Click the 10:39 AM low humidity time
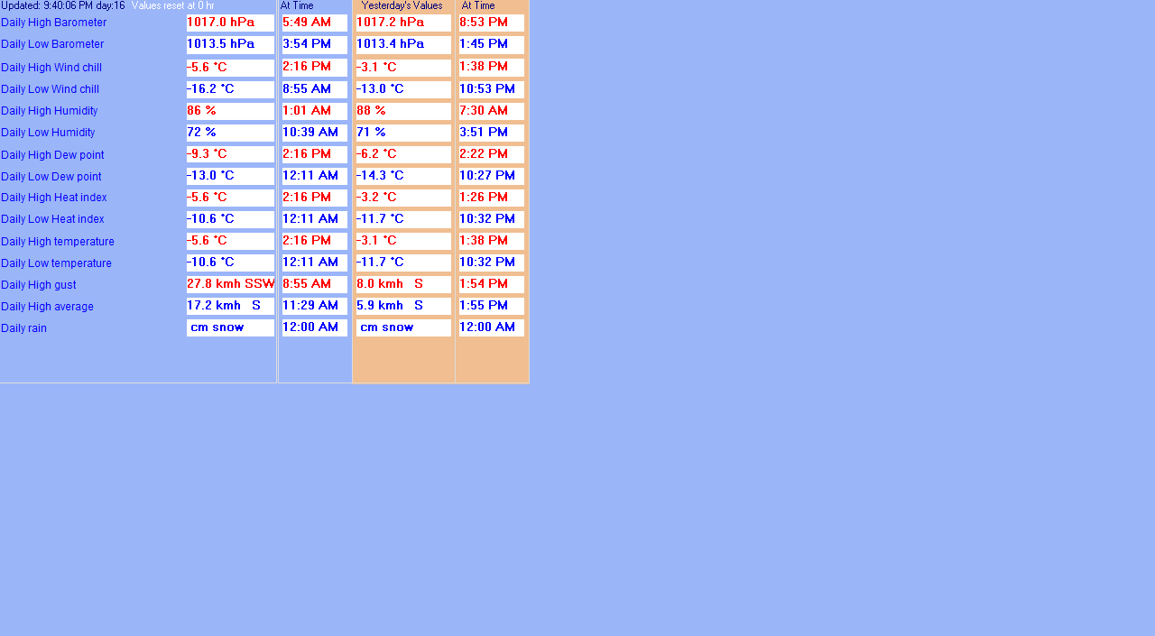1155x636 pixels. coord(314,133)
